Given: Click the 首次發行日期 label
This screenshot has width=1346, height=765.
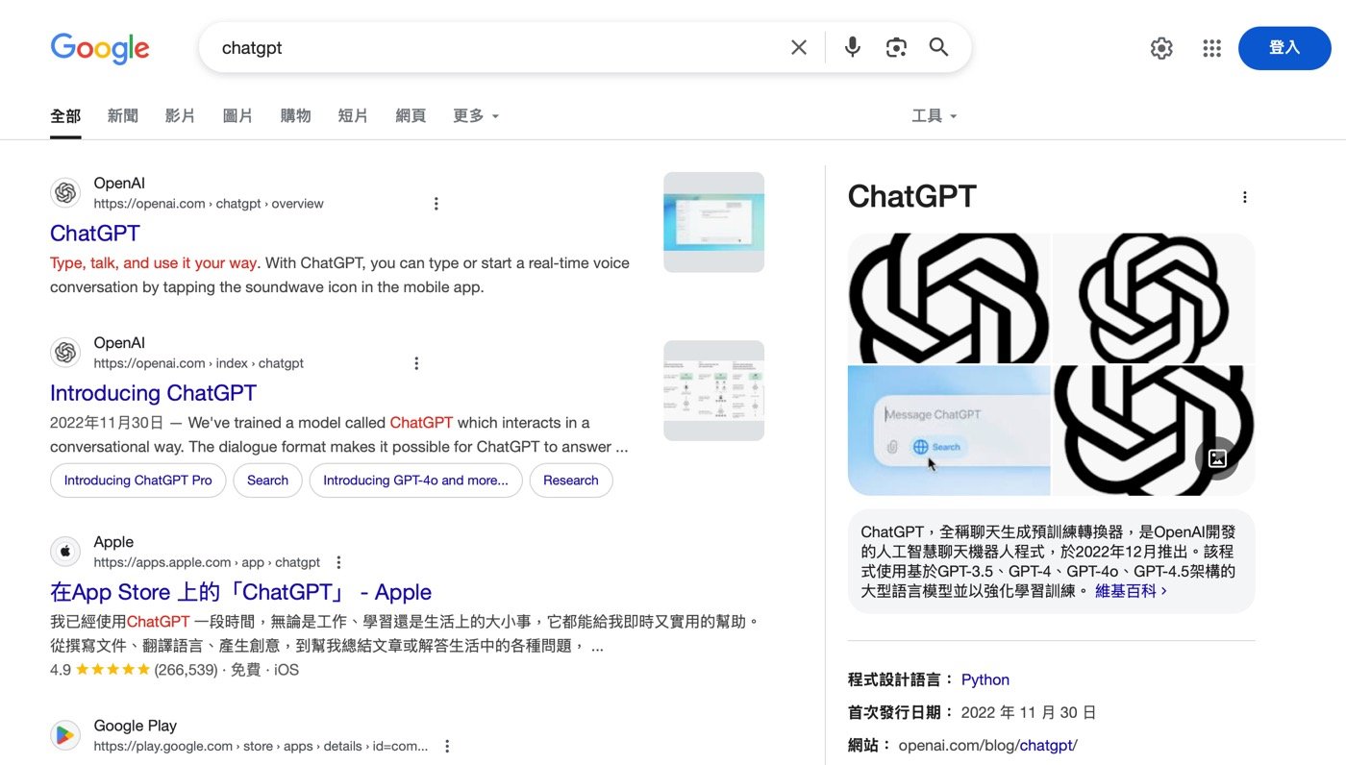Looking at the screenshot, I should [x=902, y=712].
